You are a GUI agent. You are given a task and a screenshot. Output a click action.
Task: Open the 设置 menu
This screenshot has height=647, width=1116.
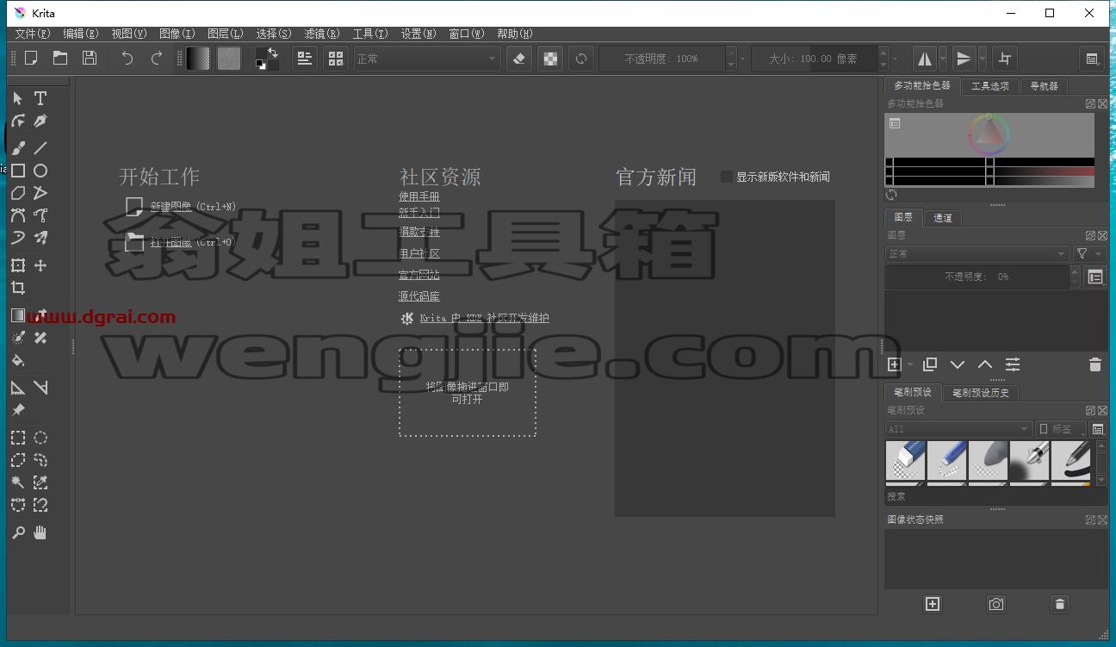pyautogui.click(x=418, y=34)
